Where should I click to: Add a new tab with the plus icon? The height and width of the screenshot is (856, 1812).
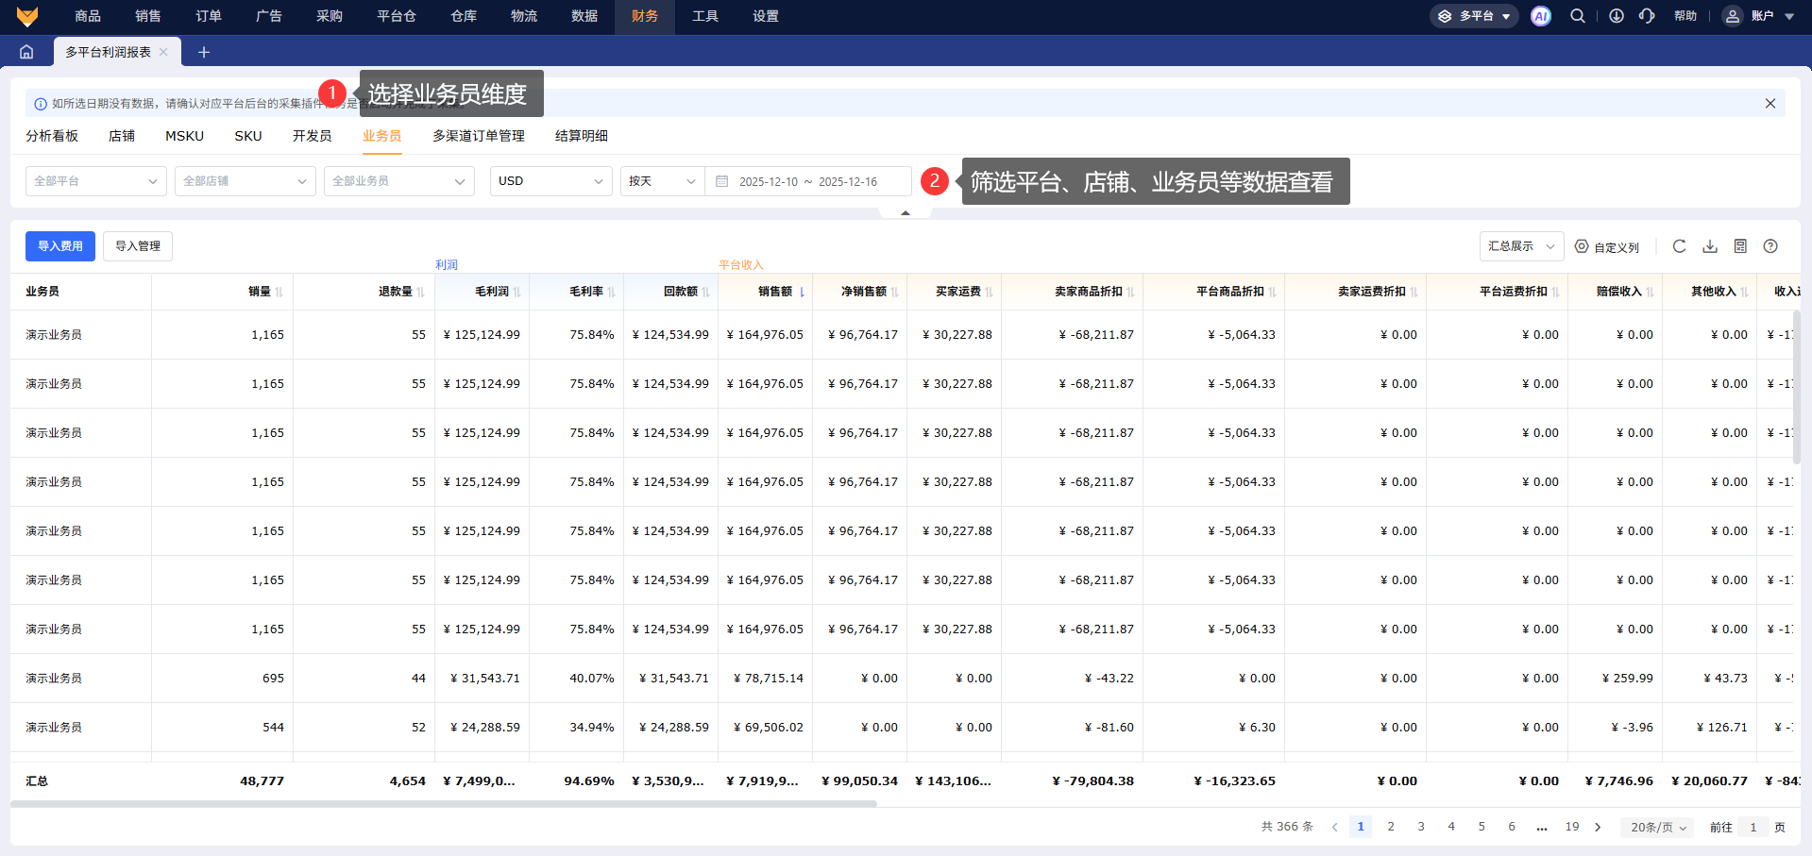click(x=203, y=52)
